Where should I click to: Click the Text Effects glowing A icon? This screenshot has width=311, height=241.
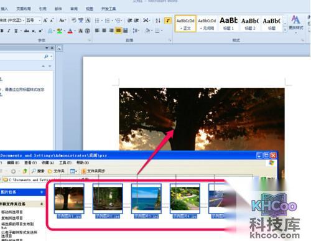(50, 31)
